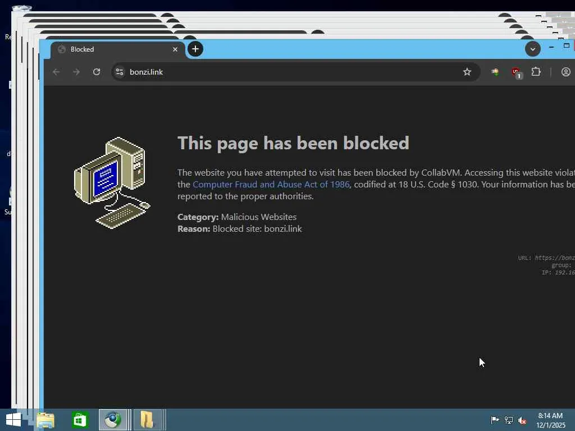The image size is (575, 431).
Task: Go back to the previous page
Action: click(x=56, y=72)
